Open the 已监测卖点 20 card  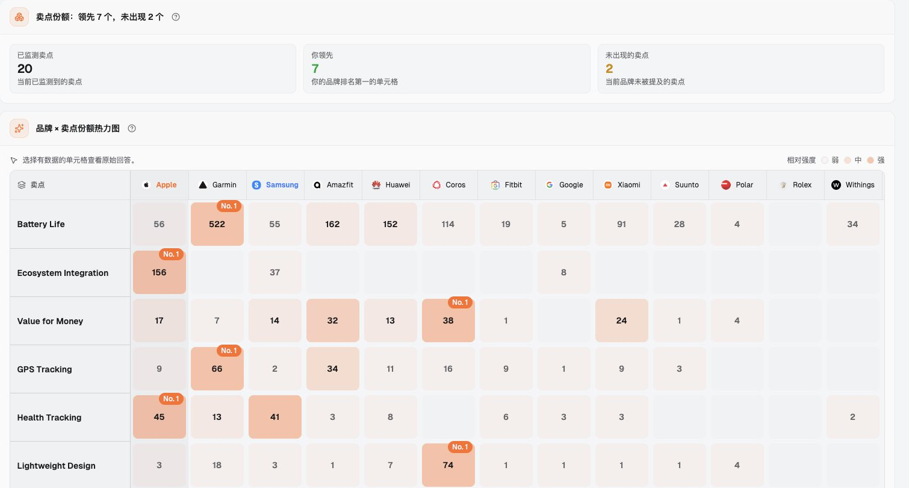(153, 69)
